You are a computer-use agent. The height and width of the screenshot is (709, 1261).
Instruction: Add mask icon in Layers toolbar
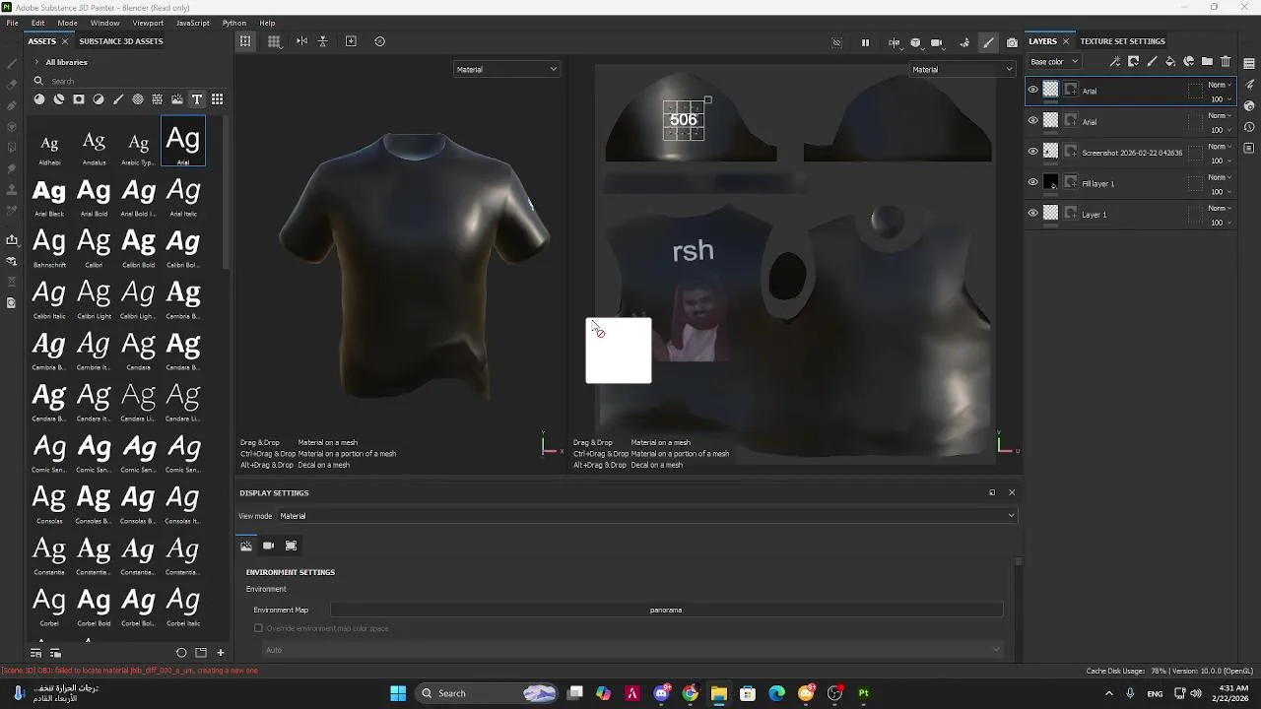coord(1133,62)
